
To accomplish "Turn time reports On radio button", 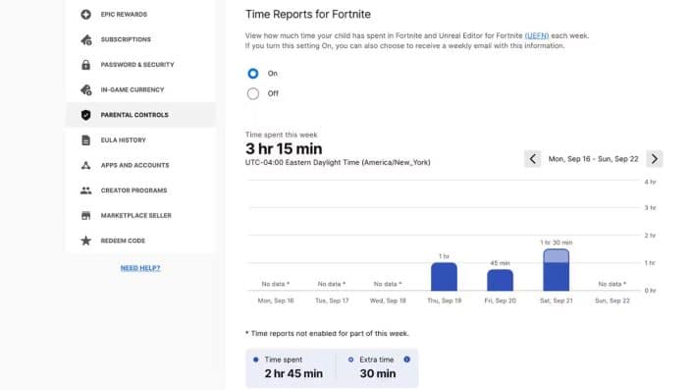I will tap(253, 74).
